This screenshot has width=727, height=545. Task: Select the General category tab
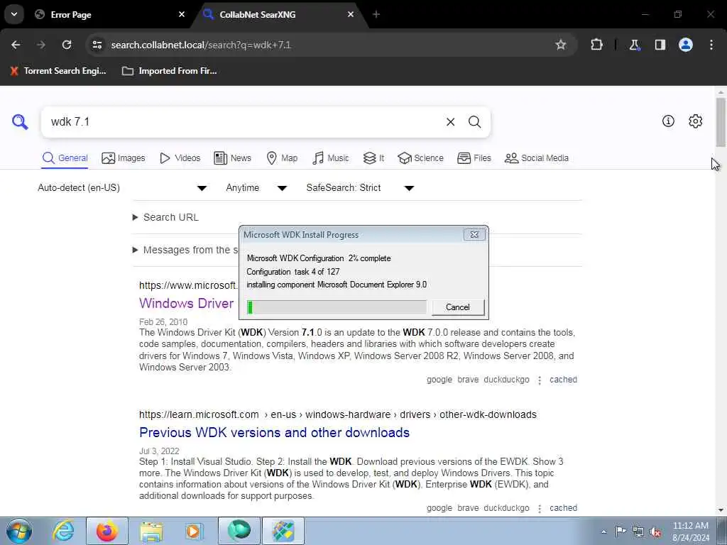point(65,158)
